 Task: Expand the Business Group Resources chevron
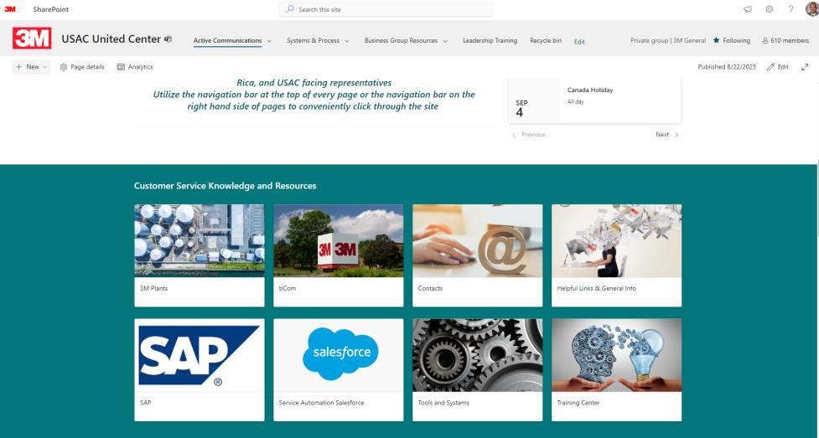click(x=445, y=41)
